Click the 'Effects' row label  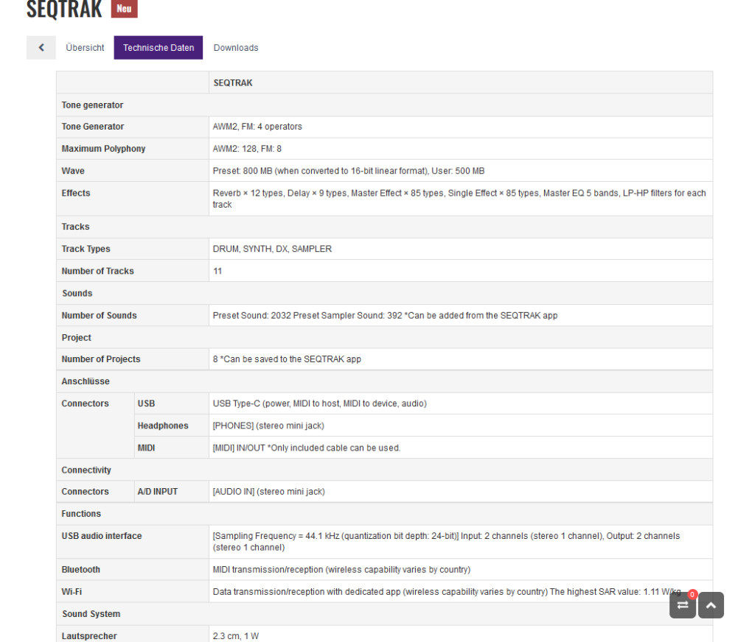click(76, 193)
